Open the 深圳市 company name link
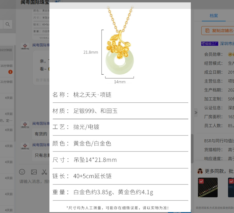 (227, 43)
